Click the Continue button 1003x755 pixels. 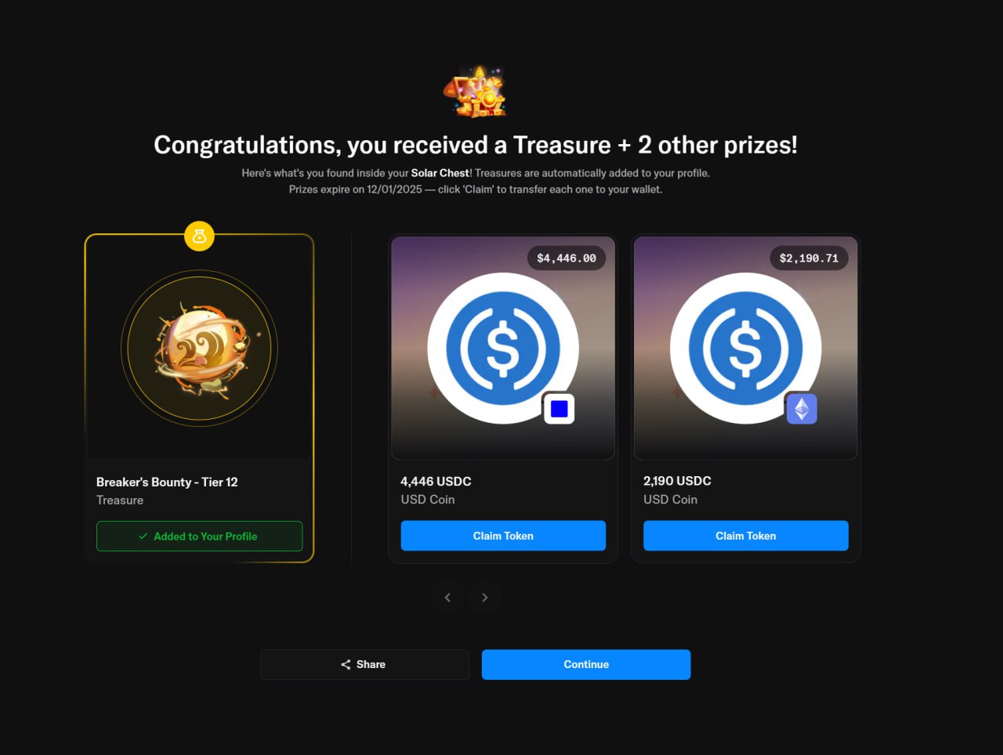pos(586,664)
